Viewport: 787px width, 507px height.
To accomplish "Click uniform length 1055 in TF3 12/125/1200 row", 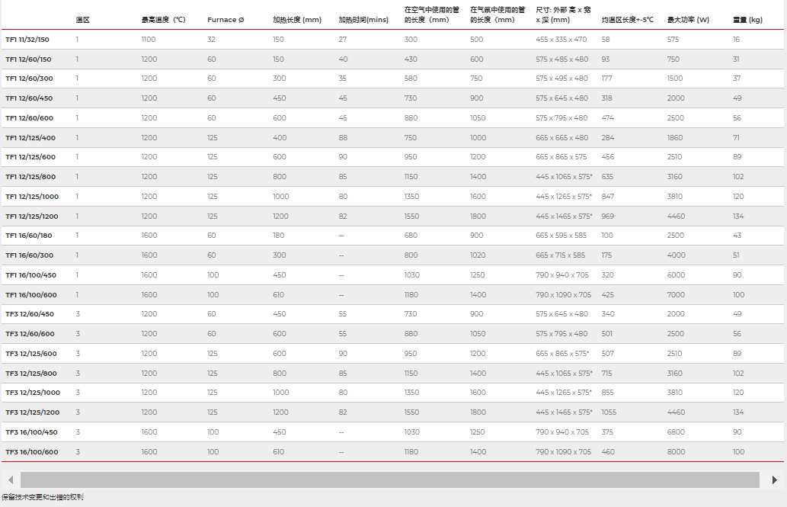I will 609,412.
